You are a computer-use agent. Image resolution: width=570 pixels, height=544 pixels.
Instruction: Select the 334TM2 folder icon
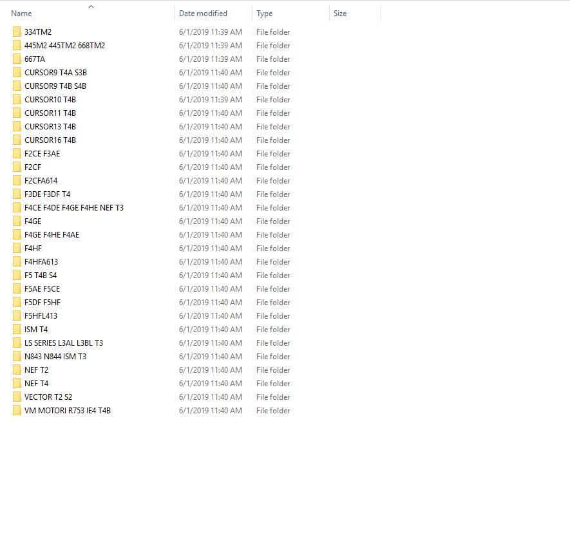[17, 32]
